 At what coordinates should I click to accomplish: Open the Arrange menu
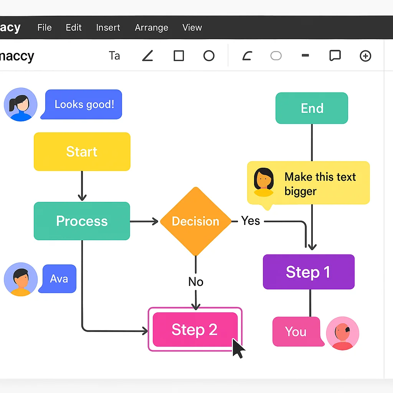(151, 27)
